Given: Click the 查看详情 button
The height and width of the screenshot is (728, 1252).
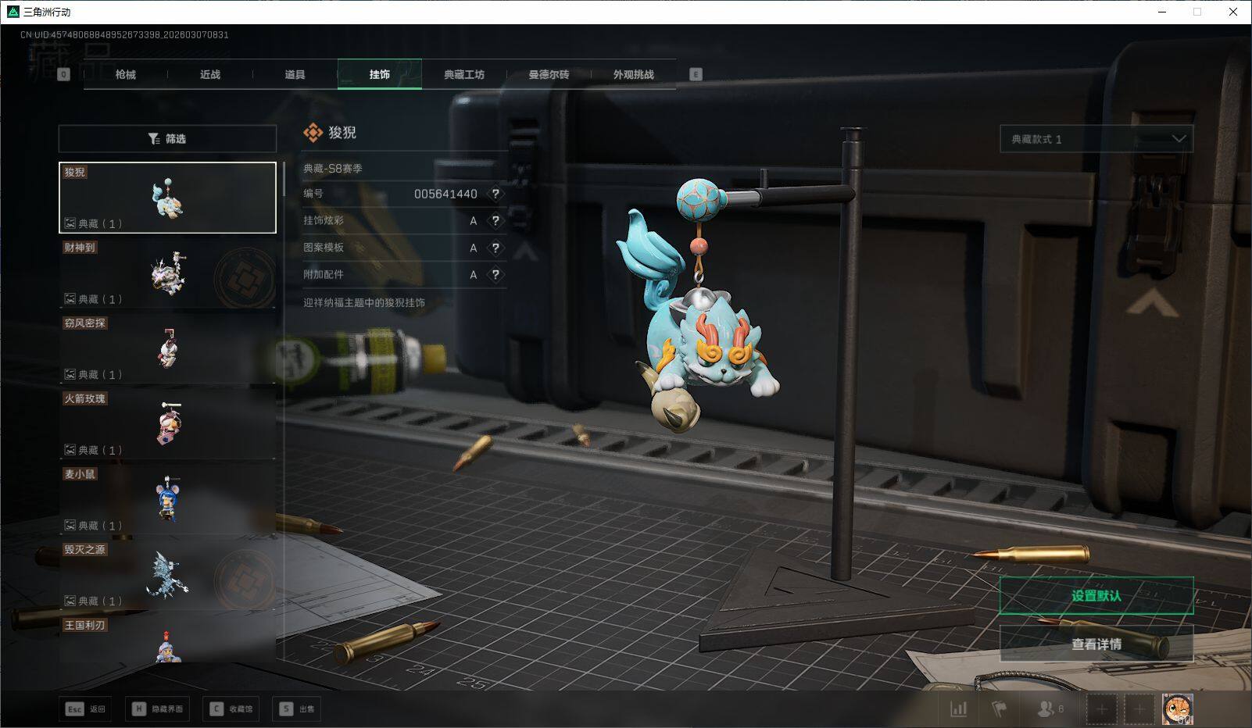Looking at the screenshot, I should coord(1096,644).
